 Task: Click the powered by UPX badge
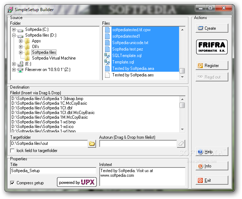(x=77, y=182)
